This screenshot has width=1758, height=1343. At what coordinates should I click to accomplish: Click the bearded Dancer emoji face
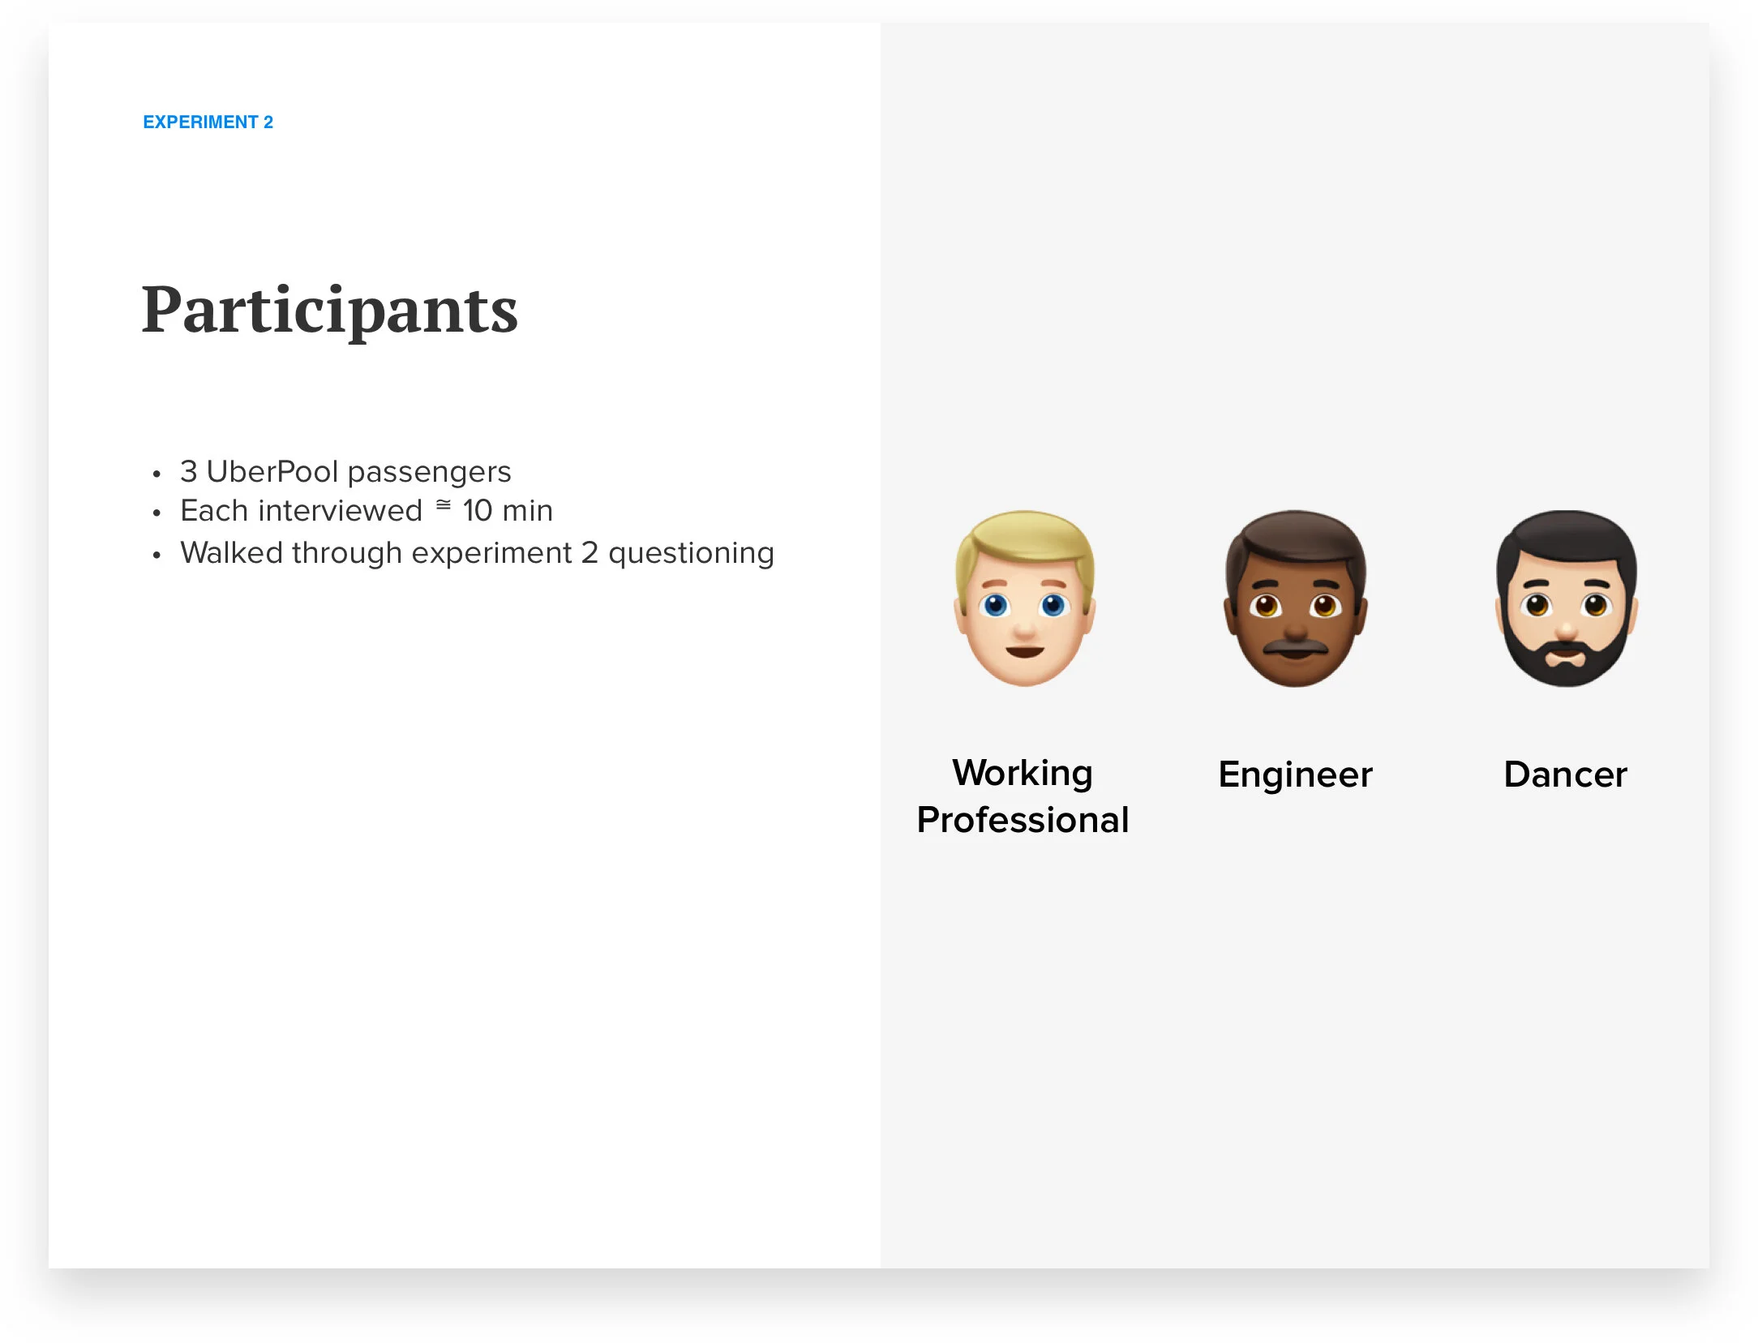tap(1566, 599)
